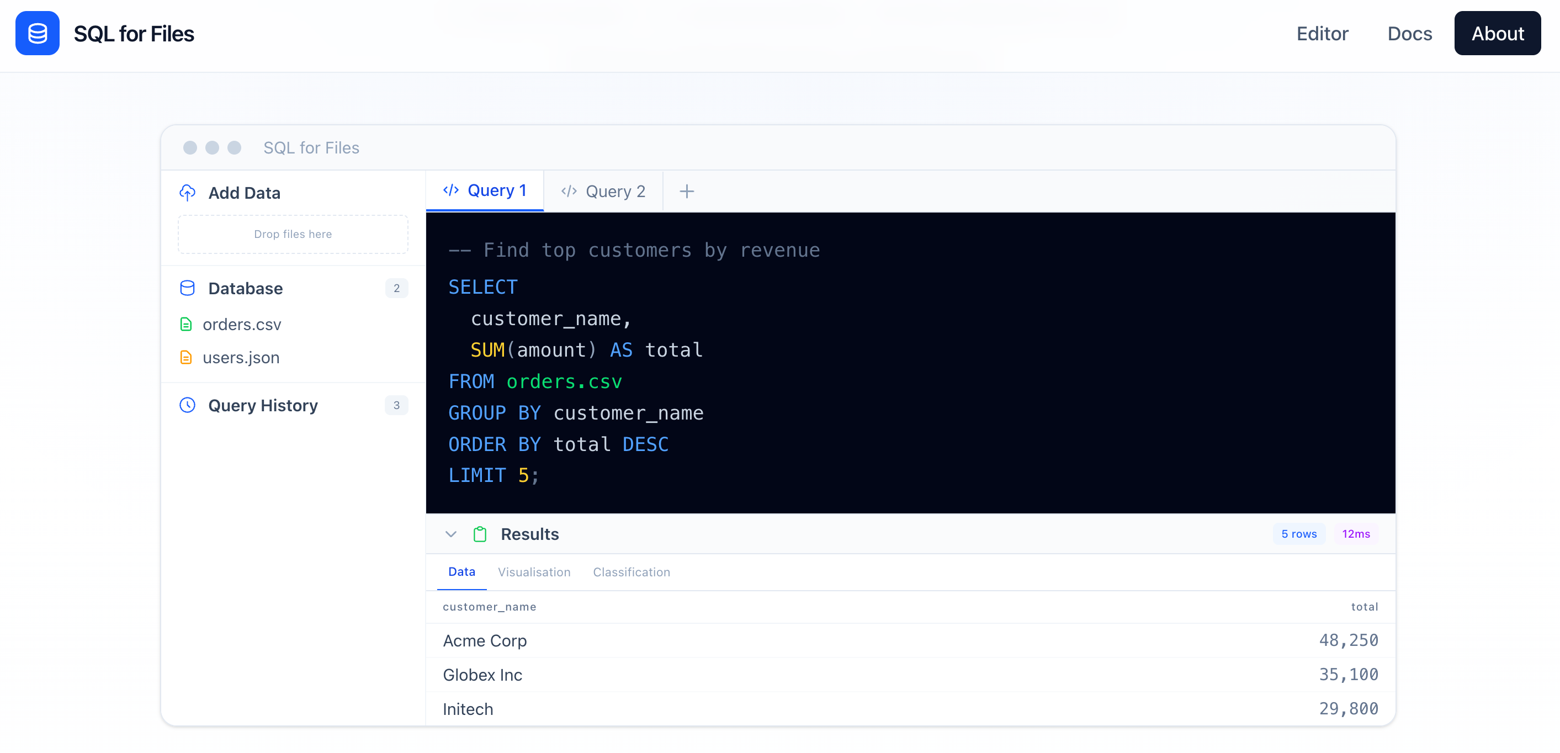Expand the Query History section
The height and width of the screenshot is (753, 1560).
263,405
